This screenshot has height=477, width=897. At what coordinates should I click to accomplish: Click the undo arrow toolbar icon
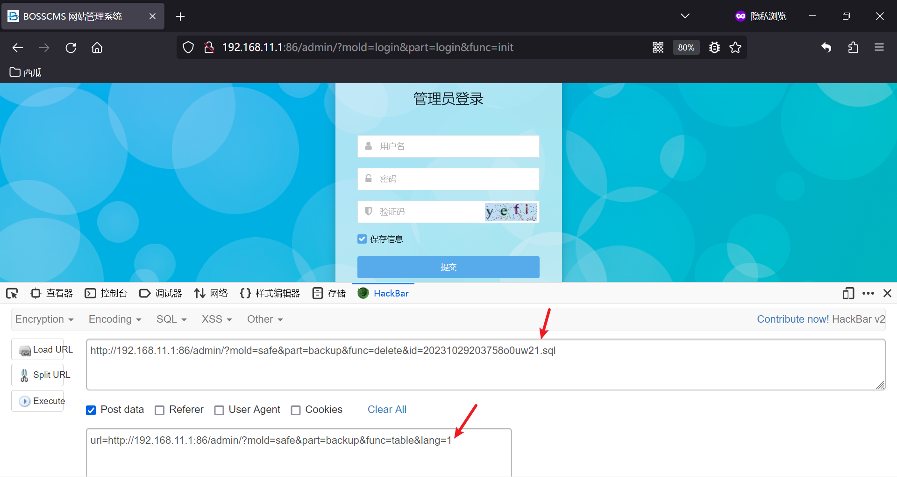pos(826,47)
